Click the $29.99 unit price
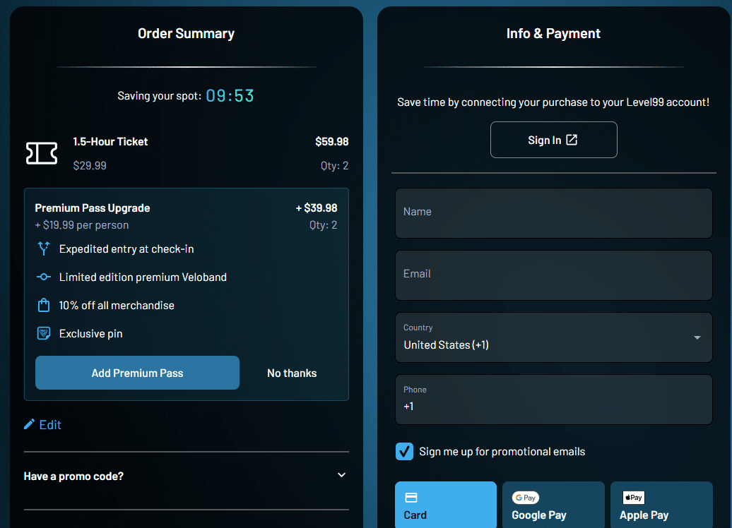The image size is (732, 528). 90,166
